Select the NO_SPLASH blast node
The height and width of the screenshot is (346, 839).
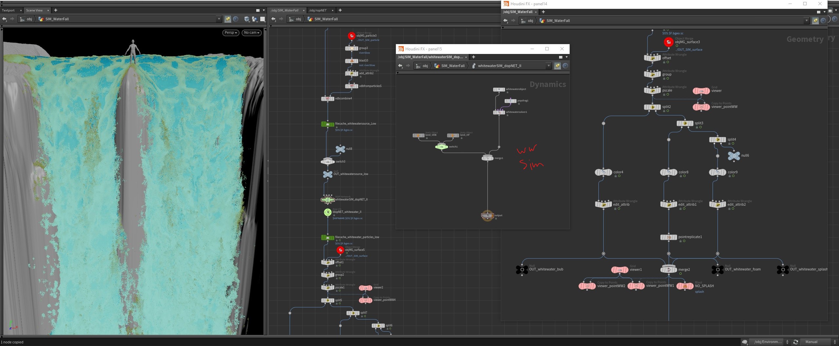(x=685, y=286)
